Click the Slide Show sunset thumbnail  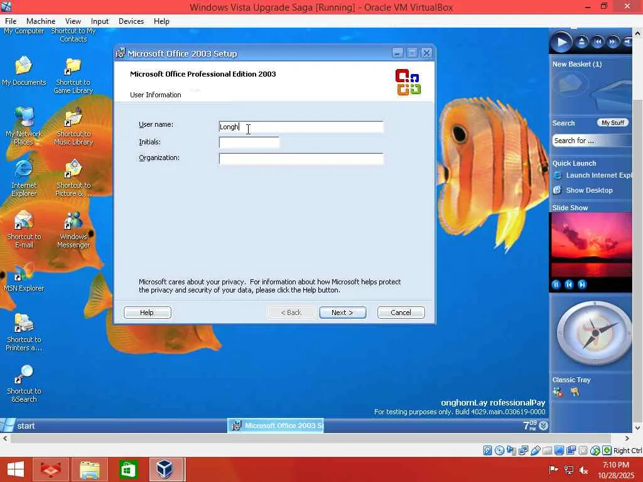coord(591,245)
